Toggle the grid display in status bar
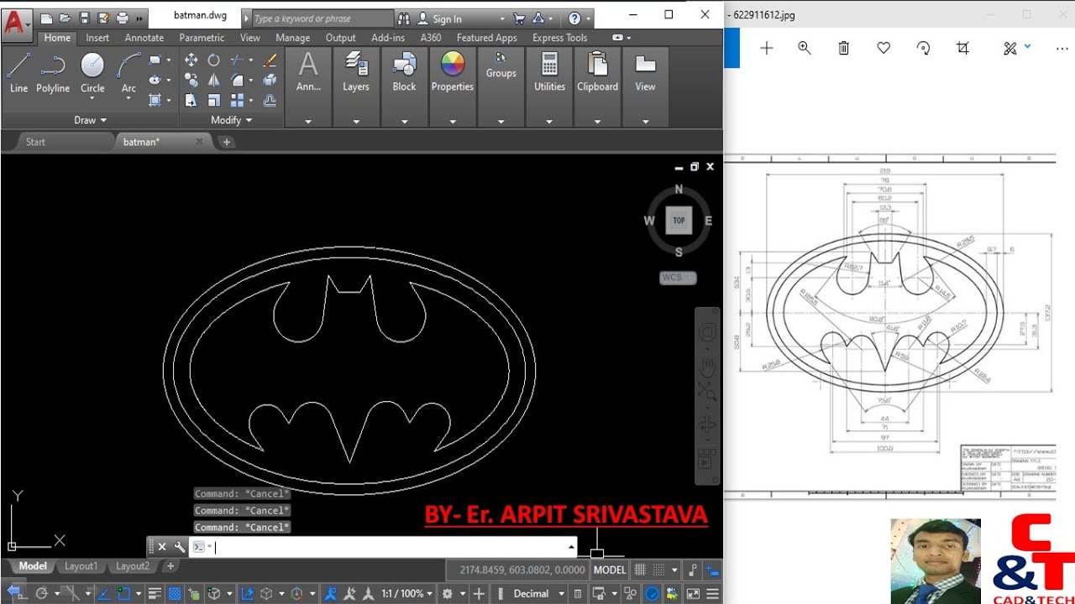The width and height of the screenshot is (1075, 604). [640, 570]
